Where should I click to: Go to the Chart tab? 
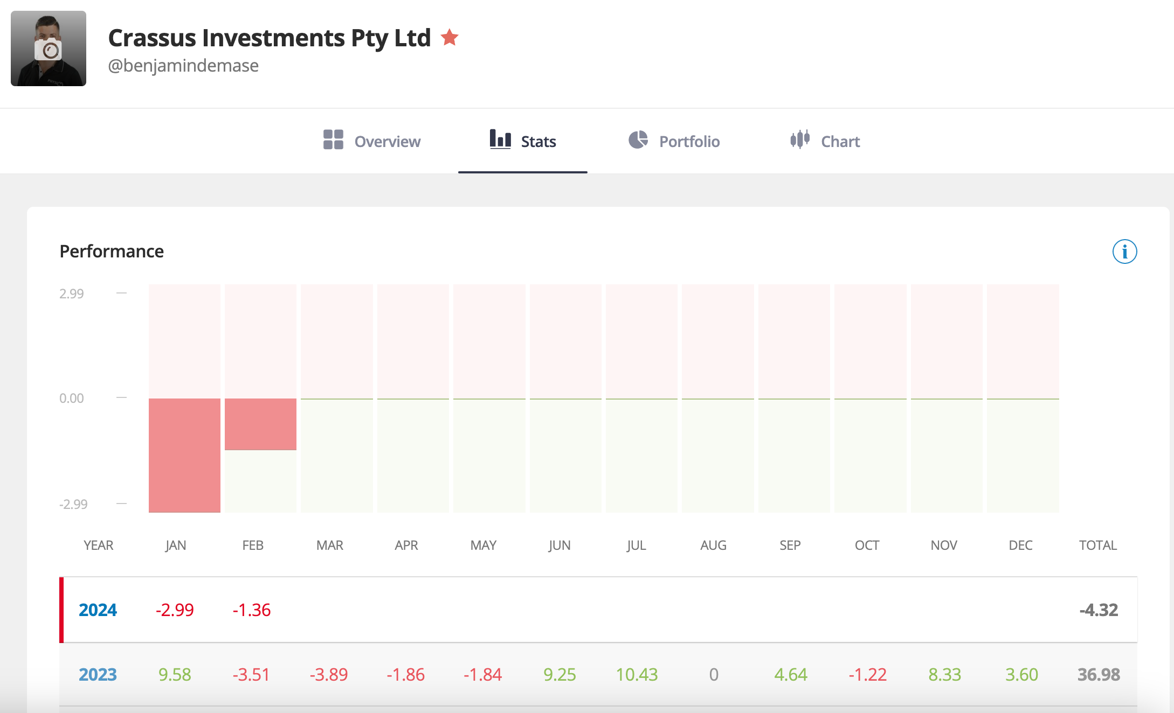pos(840,142)
